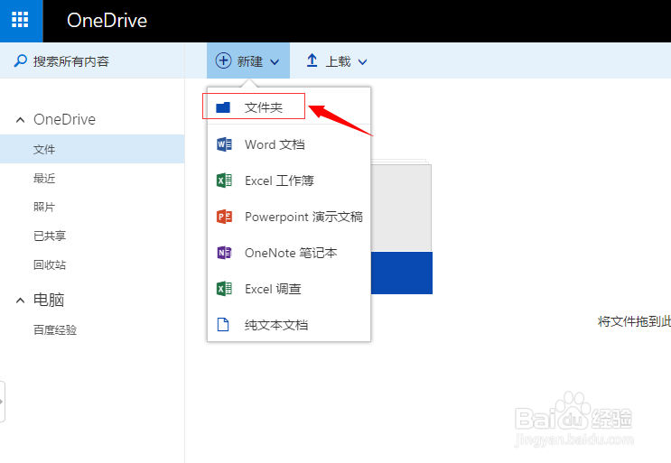Go to 已共享 in the sidebar
This screenshot has width=671, height=463.
pyautogui.click(x=50, y=236)
